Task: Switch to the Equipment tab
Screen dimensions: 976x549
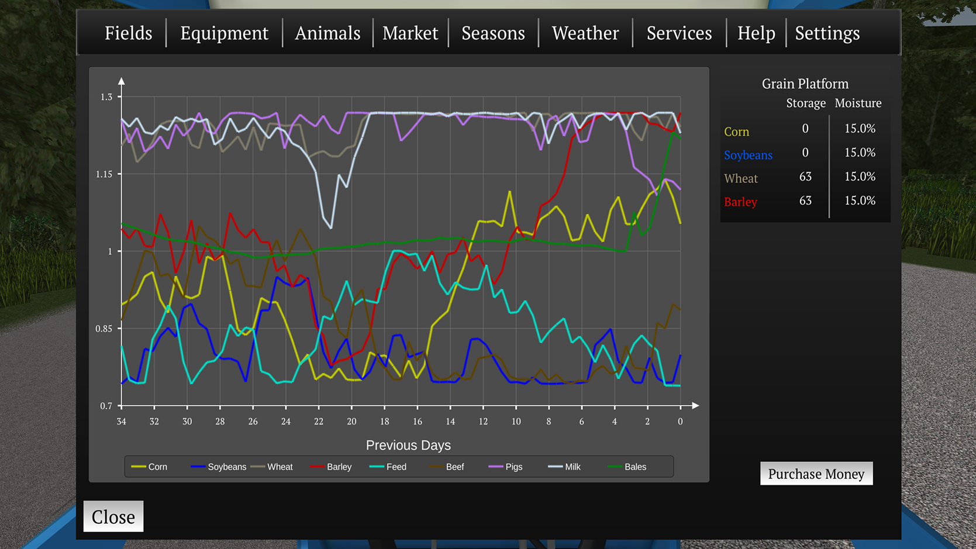Action: click(224, 33)
